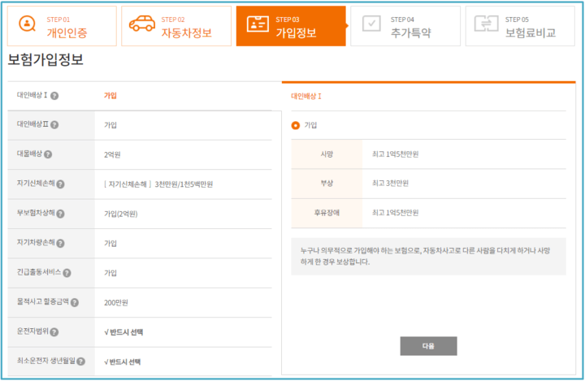
Task: Click the 최고 3천만원 value for 부상
Action: click(390, 184)
